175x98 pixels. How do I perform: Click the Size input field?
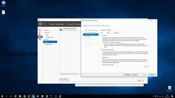(x=110, y=33)
